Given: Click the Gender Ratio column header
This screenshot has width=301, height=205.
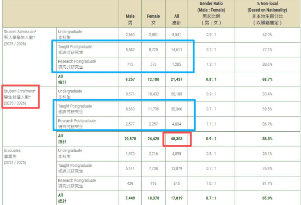Looking at the screenshot, I should click(x=211, y=13).
